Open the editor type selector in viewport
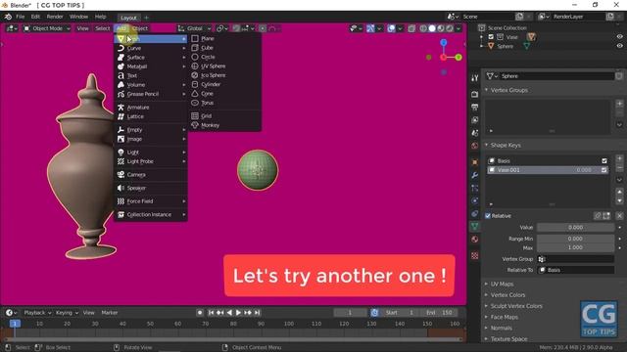 coord(12,28)
